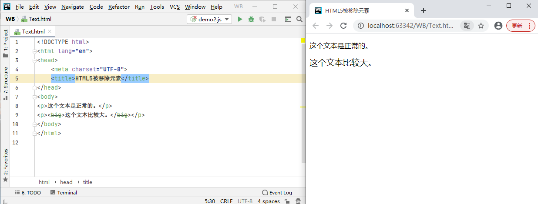This screenshot has width=538, height=204.
Task: Click Run with Coverage icon
Action: 262,19
